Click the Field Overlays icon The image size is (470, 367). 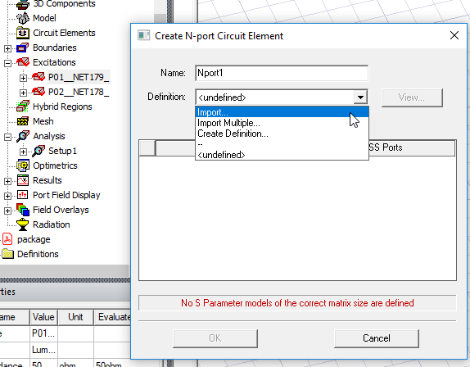pos(23,210)
